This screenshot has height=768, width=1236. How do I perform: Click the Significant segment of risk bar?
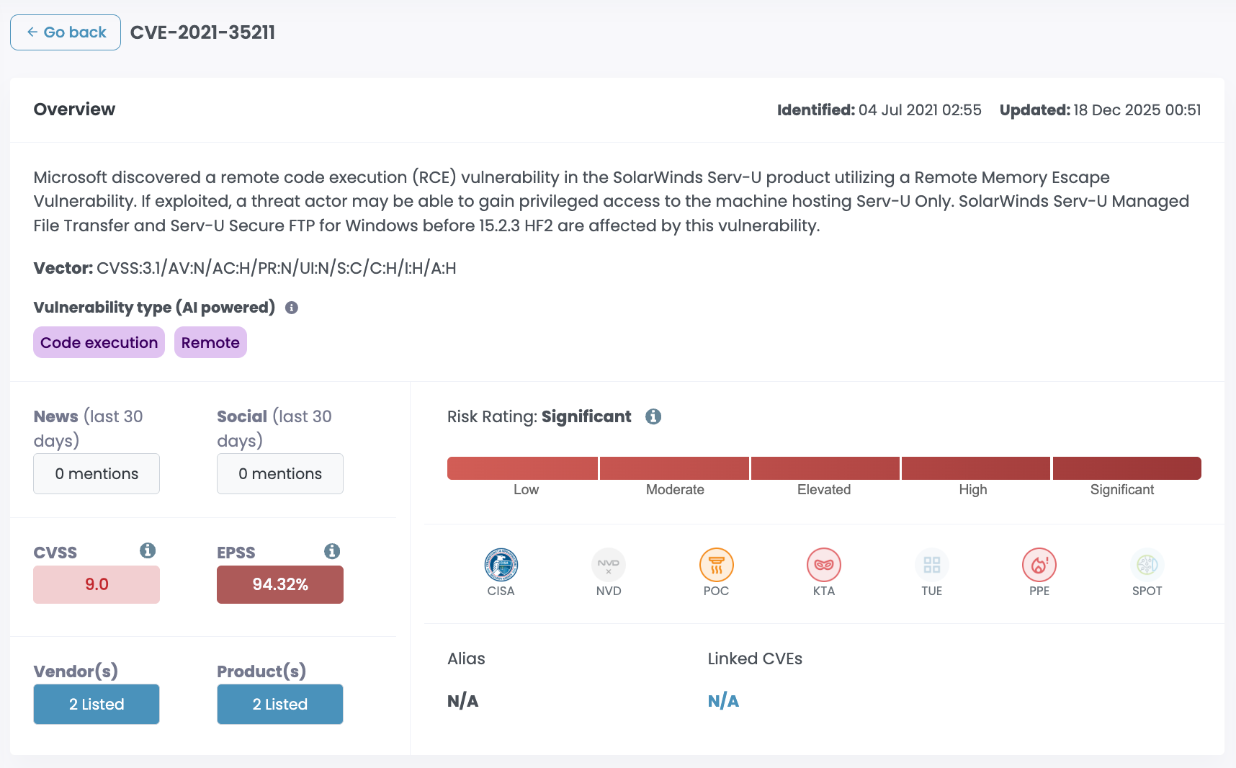(1127, 468)
